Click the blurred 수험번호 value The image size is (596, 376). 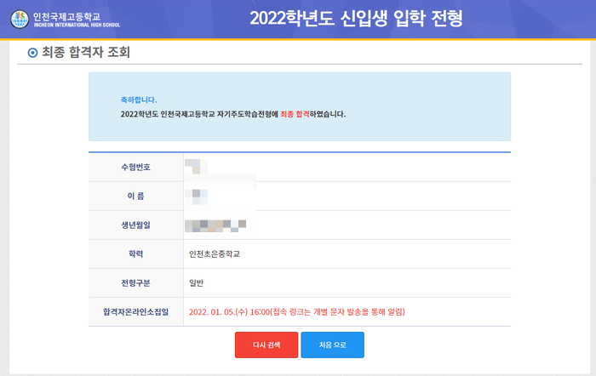(x=196, y=167)
